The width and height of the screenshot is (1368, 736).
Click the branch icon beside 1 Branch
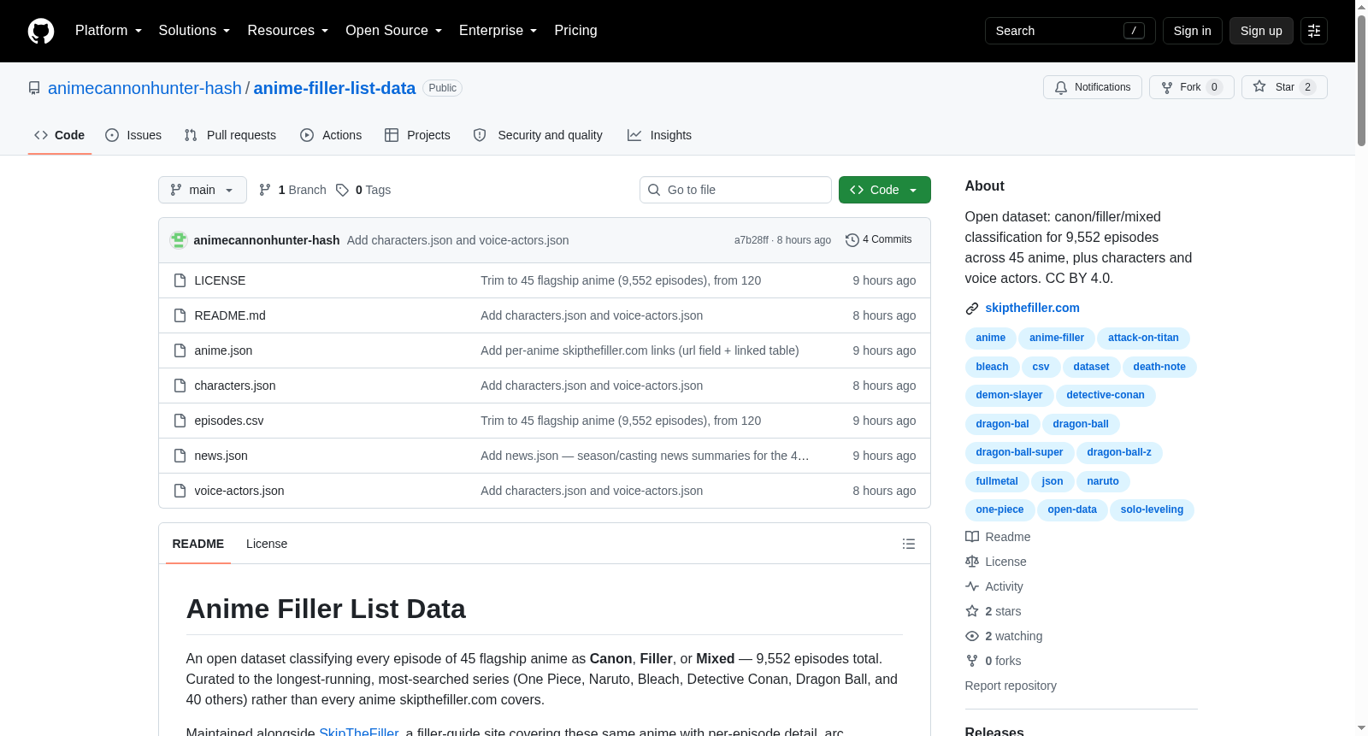[x=265, y=190]
